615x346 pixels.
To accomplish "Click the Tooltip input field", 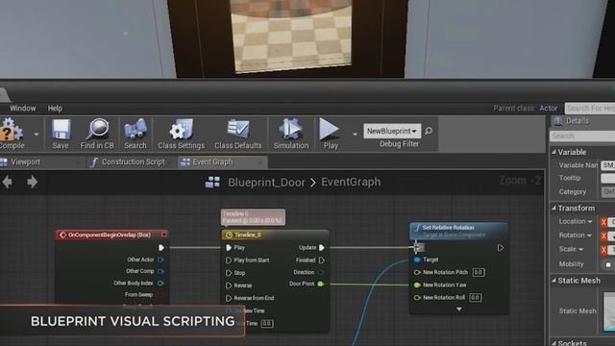I will tap(608, 179).
